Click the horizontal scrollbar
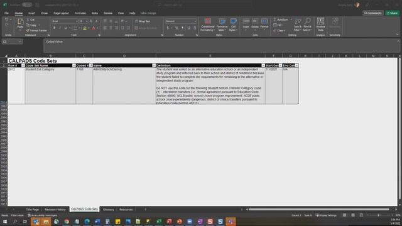The width and height of the screenshot is (402, 226). point(318,209)
